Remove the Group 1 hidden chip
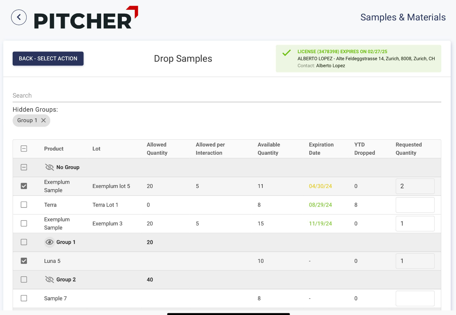 click(43, 120)
